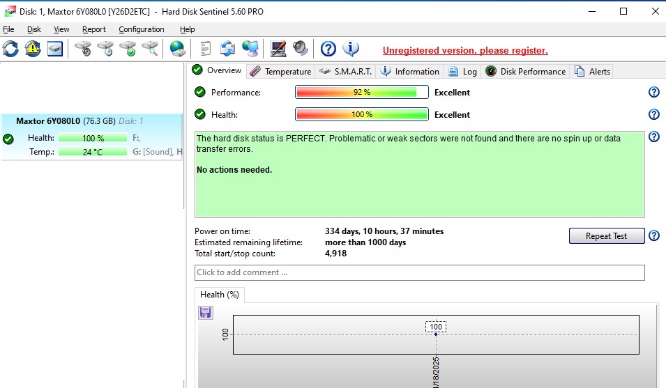Click the disk icon with magnifying glass

[x=150, y=49]
